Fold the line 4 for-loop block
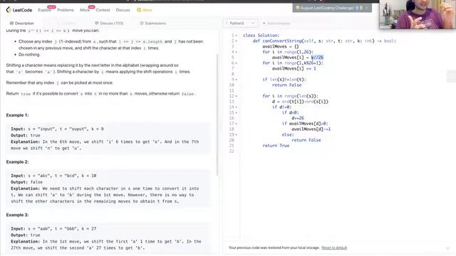The image size is (456, 256). click(x=237, y=52)
